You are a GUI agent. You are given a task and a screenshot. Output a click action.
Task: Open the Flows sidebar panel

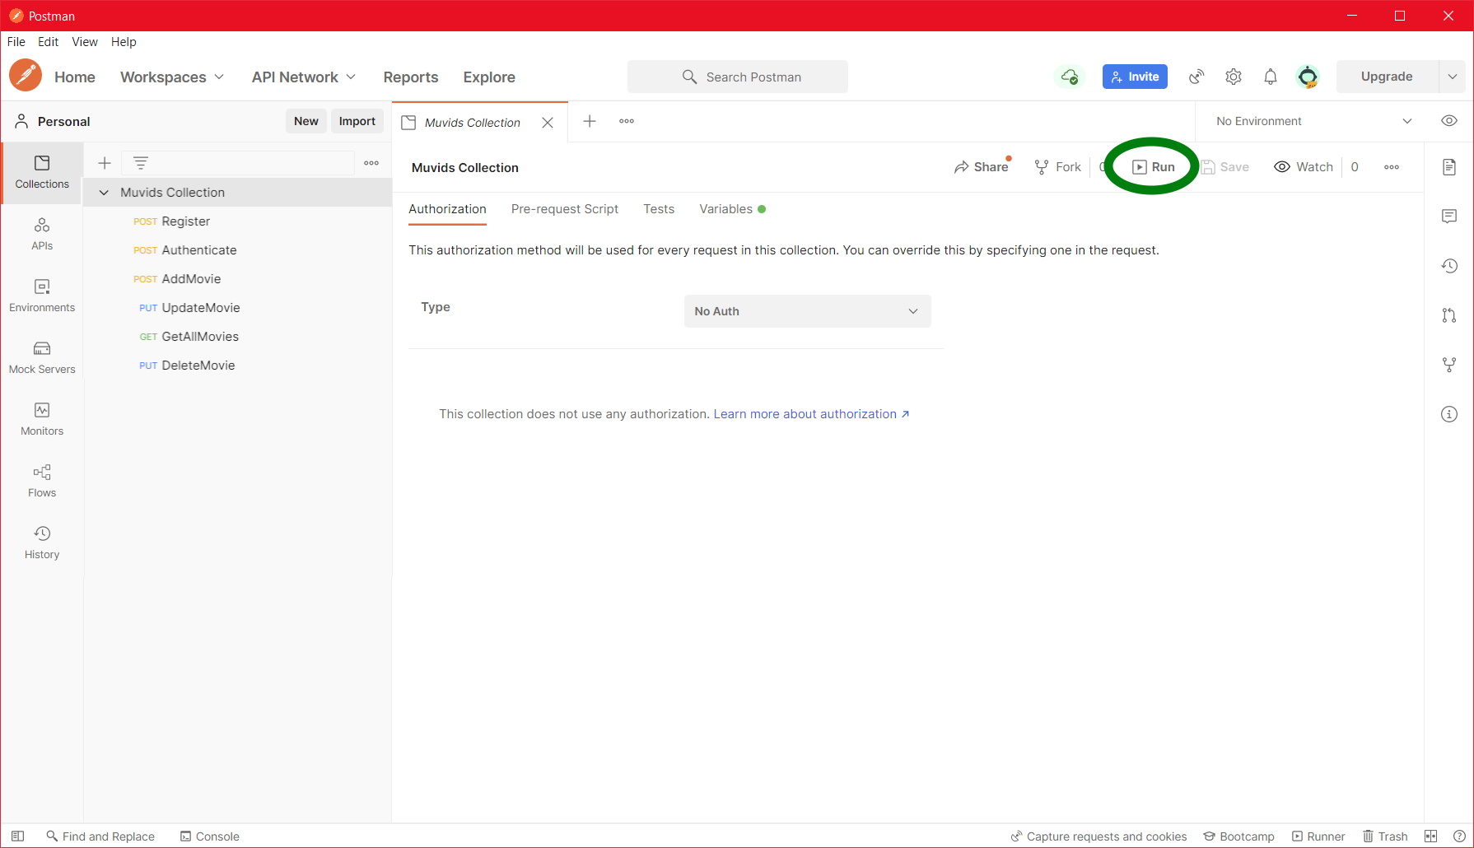(42, 481)
